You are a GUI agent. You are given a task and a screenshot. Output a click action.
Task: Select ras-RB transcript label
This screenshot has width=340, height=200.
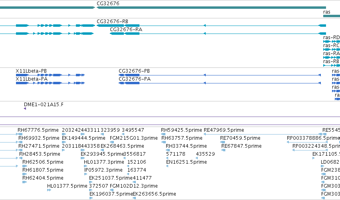[x=331, y=61]
